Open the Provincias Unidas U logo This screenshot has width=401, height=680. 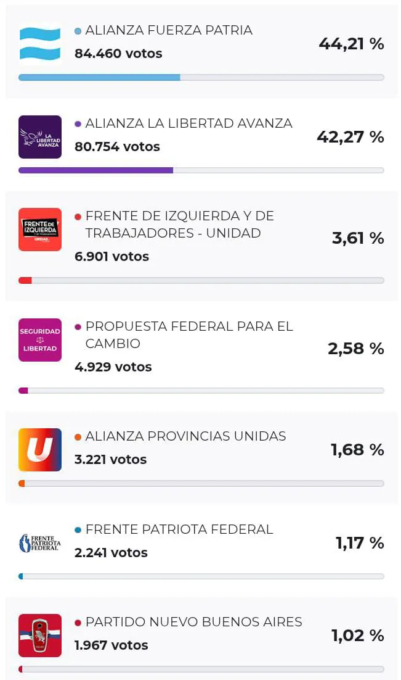(40, 450)
